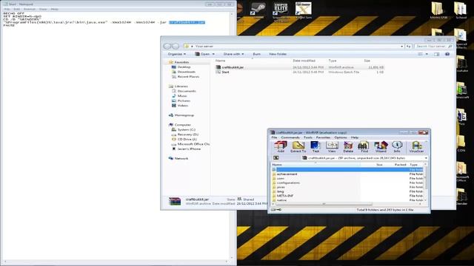Open the WinRAR File menu
The image size is (474, 266).
(274, 137)
